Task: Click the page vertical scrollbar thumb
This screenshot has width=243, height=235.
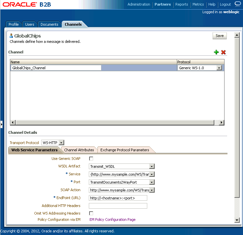Action: click(237, 118)
